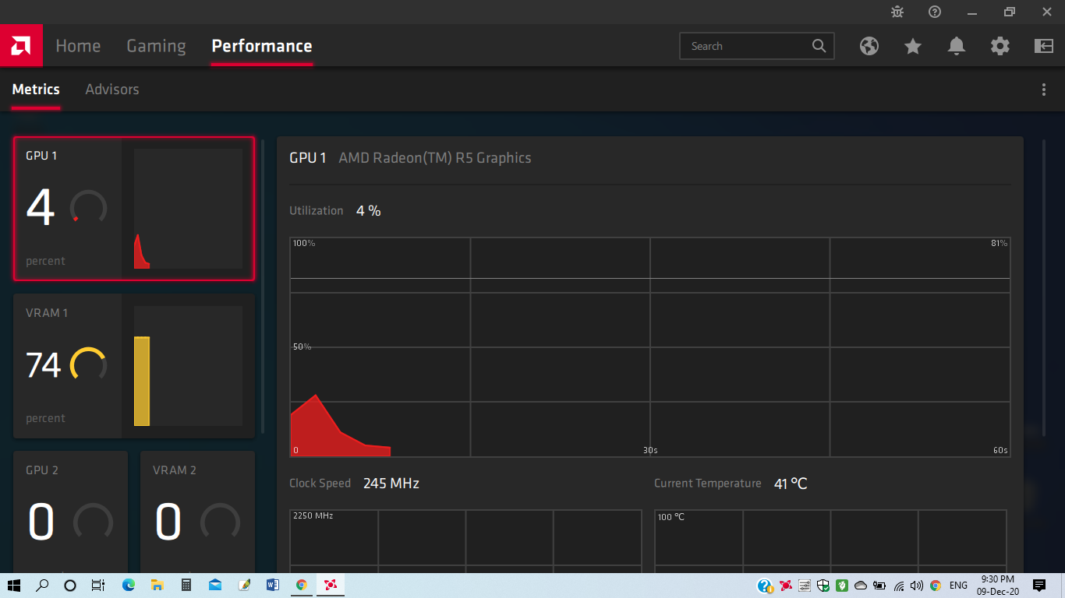Click the 'Current Temperature' label
This screenshot has height=598, width=1065.
[707, 484]
